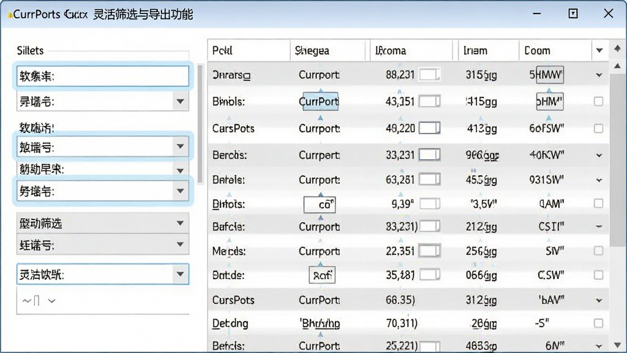Toggle the small box beside 43,351

tap(429, 101)
